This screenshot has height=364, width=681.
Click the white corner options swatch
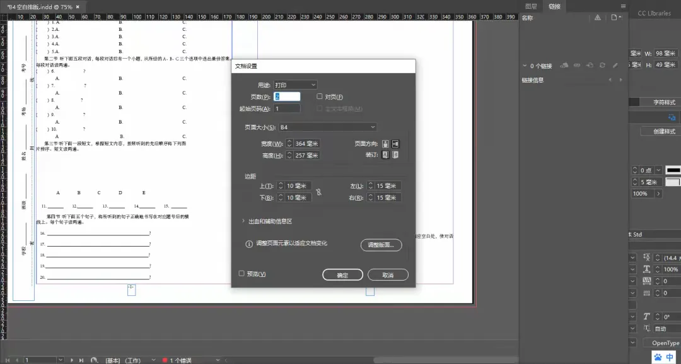tap(673, 182)
